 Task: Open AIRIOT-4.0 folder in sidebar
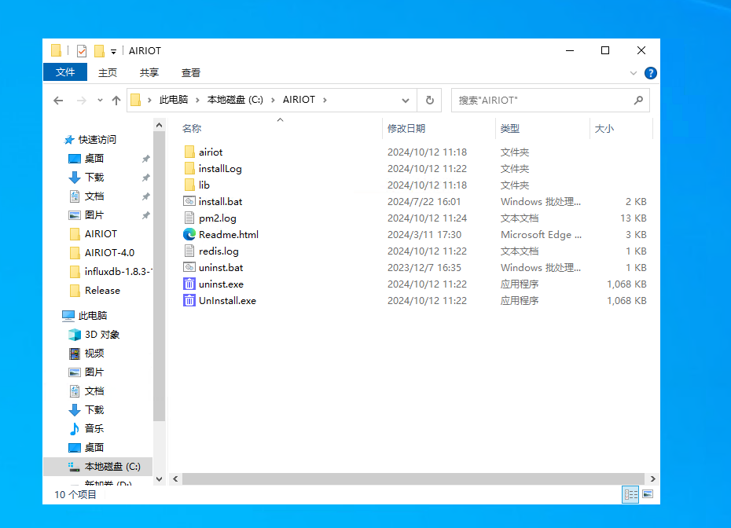click(109, 252)
